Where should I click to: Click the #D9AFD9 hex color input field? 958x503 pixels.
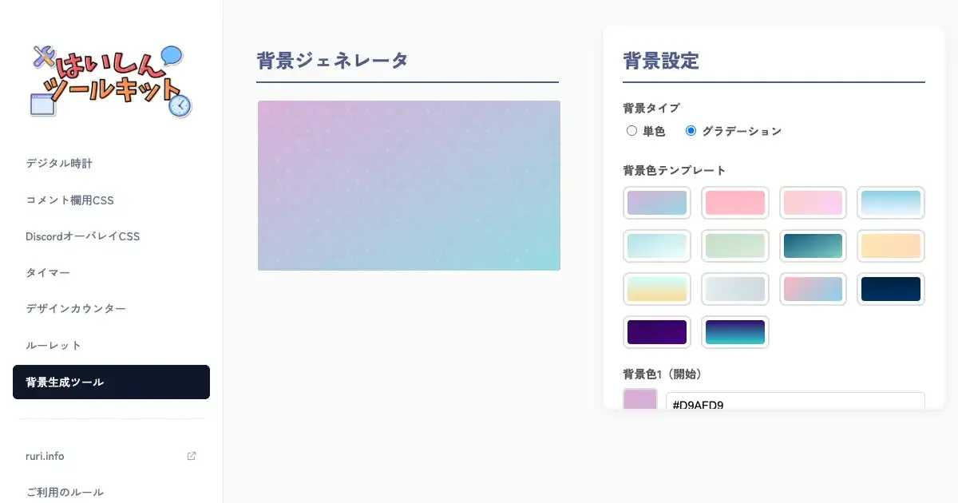[x=795, y=402]
